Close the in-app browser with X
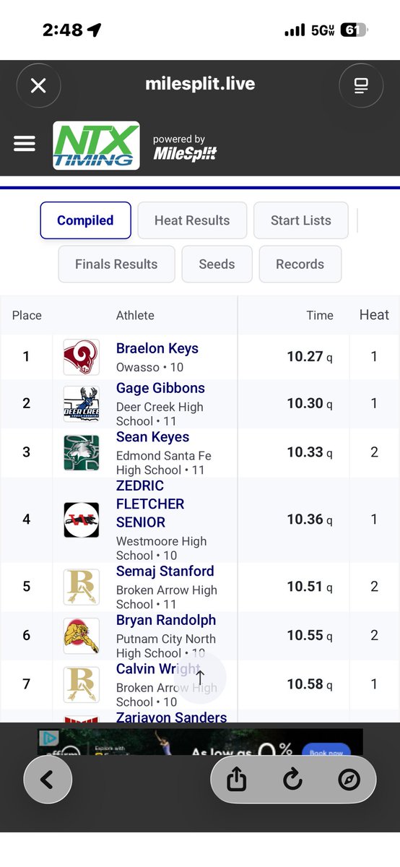 (38, 86)
